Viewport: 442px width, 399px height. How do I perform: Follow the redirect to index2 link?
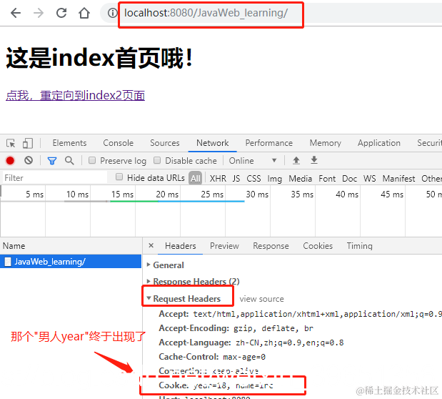tap(75, 95)
